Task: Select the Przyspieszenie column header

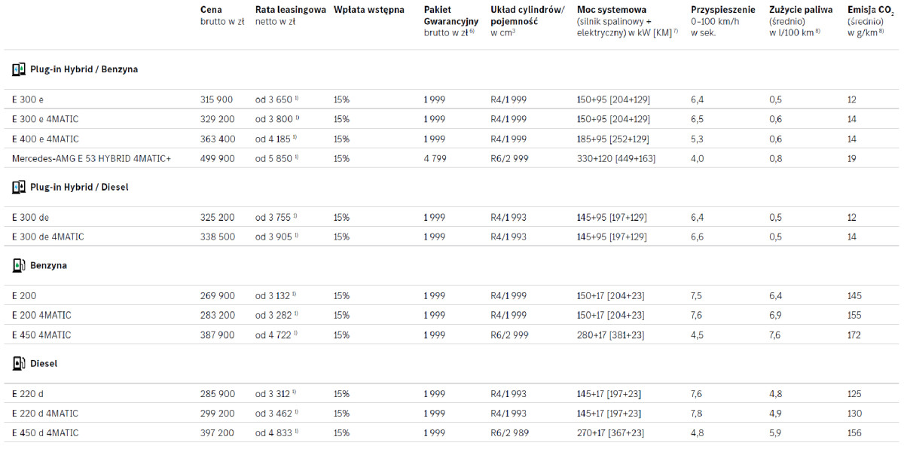Action: pos(723,10)
